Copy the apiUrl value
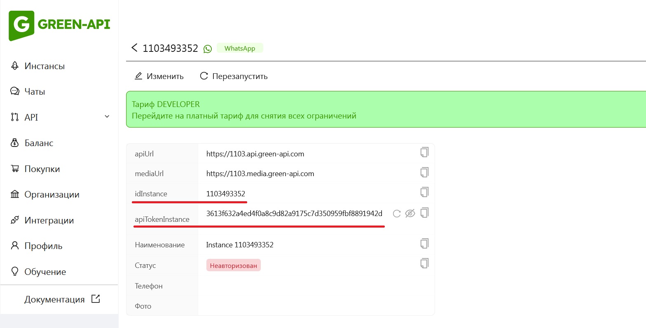 click(x=424, y=152)
